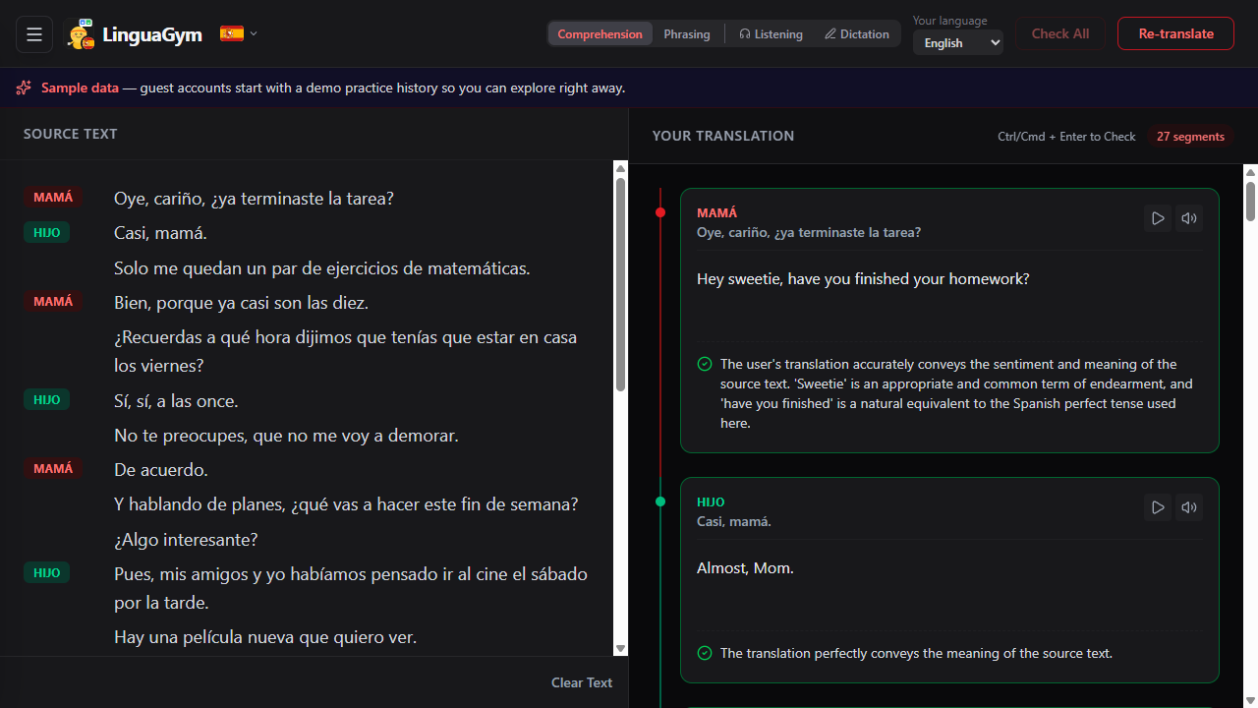Select "Hay una película nueva que quiero ver."
The width and height of the screenshot is (1258, 708).
tap(265, 637)
